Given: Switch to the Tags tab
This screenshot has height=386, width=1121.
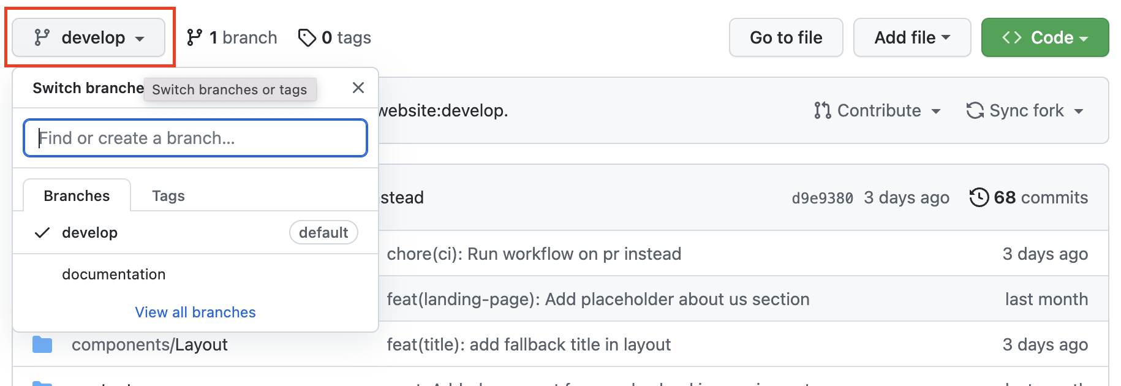Looking at the screenshot, I should (x=168, y=196).
